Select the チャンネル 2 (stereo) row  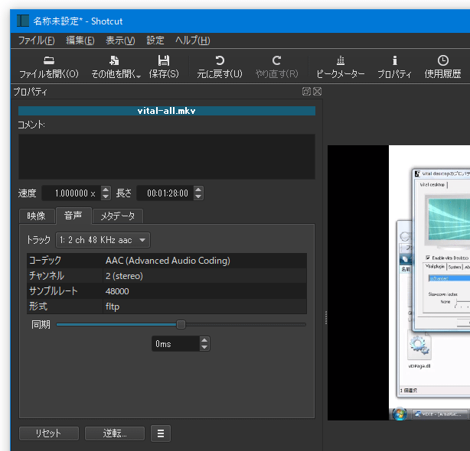[x=167, y=276]
